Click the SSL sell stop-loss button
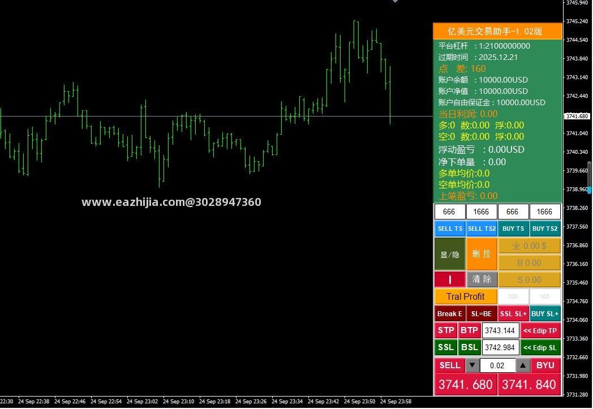This screenshot has width=593, height=409. [446, 347]
